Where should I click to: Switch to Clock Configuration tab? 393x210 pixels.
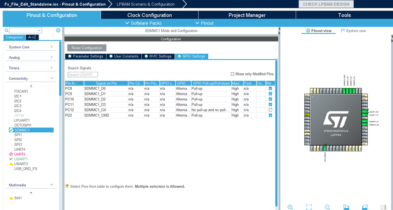point(149,15)
